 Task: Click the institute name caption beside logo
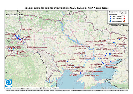pos(36,88)
